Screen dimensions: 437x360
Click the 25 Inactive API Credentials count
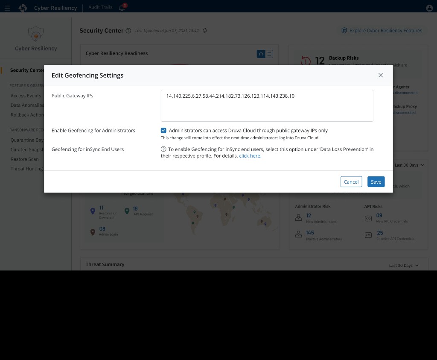tap(380, 233)
